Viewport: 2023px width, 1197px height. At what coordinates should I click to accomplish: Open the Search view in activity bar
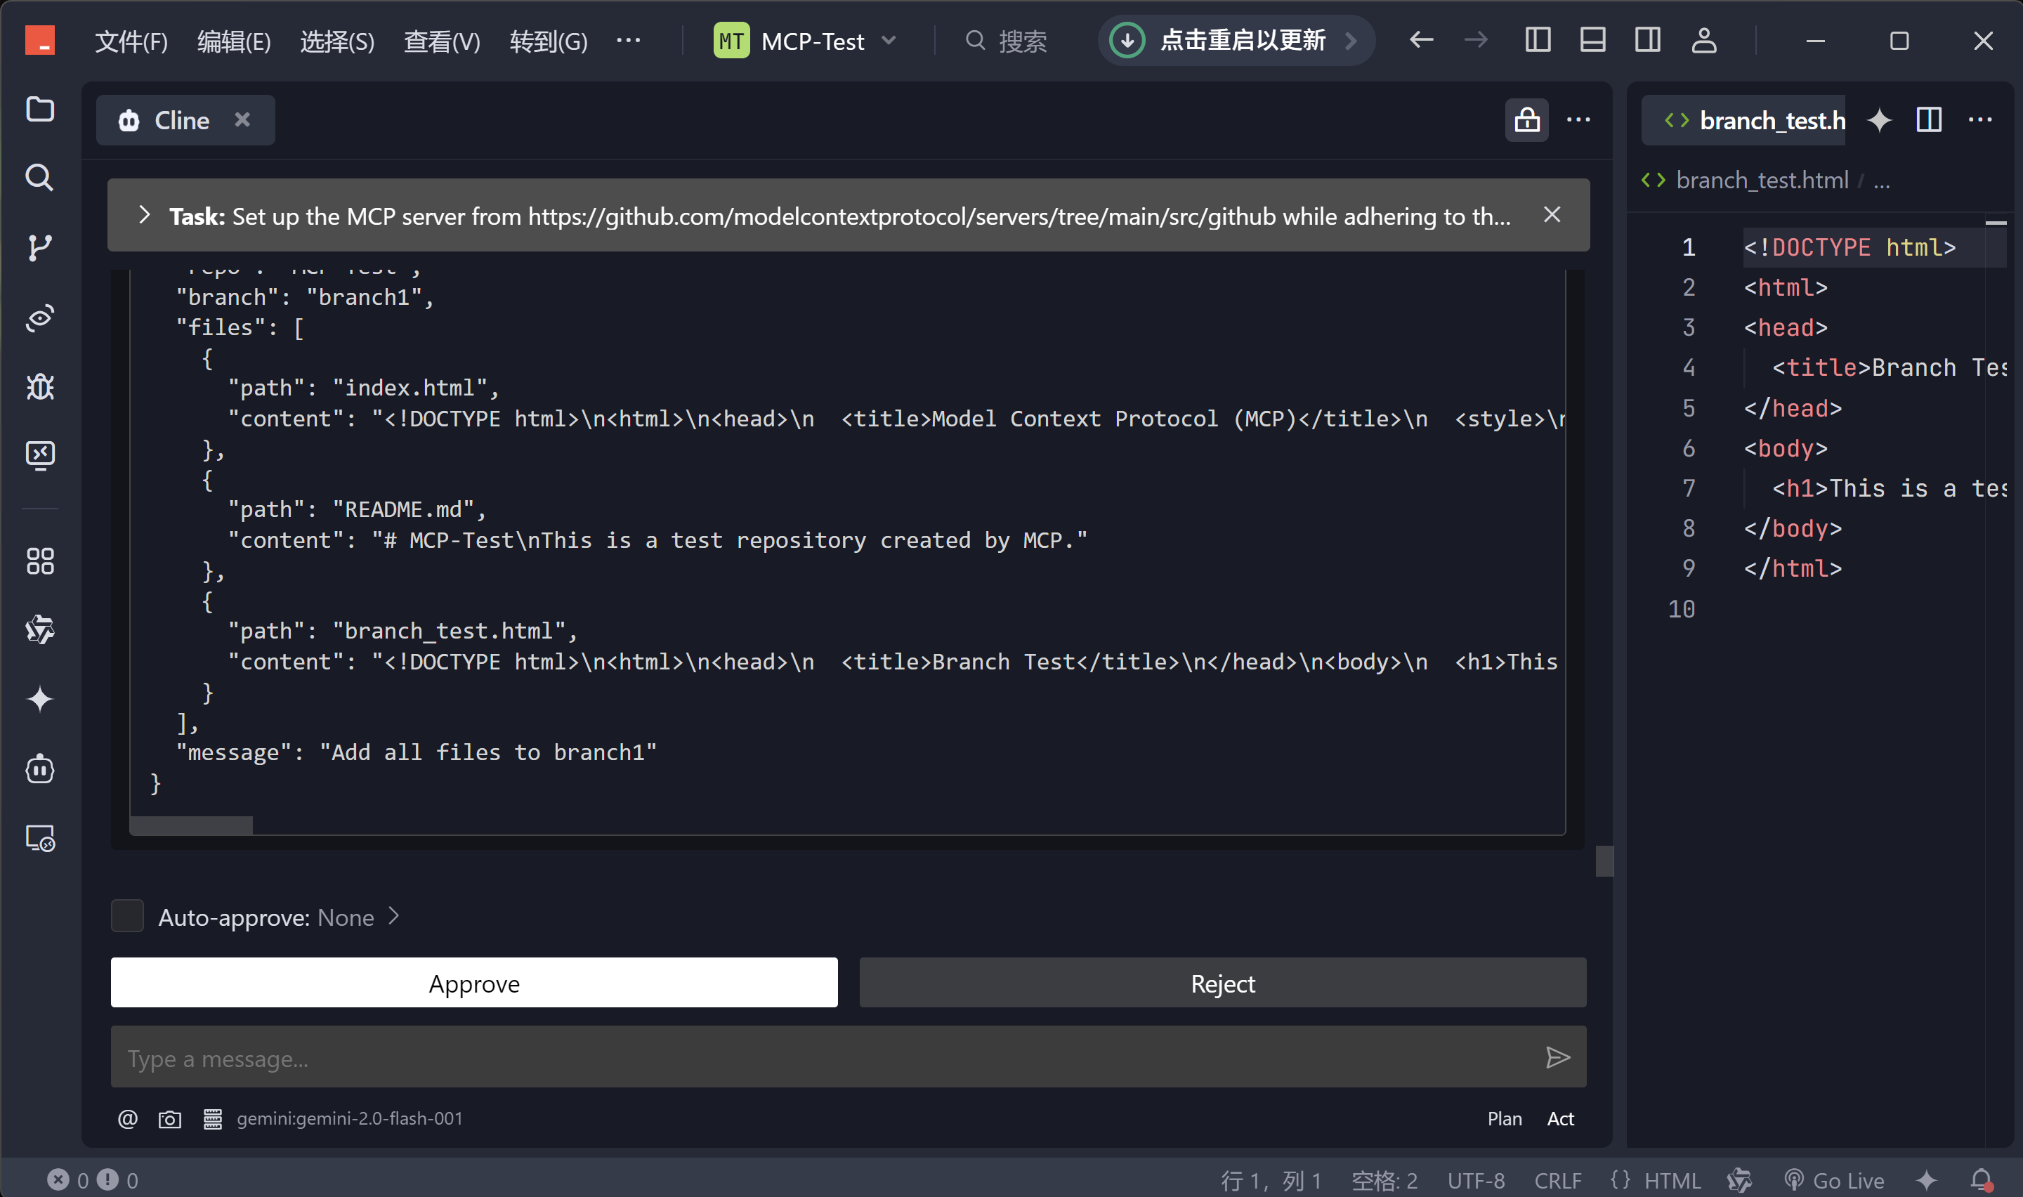coord(39,178)
